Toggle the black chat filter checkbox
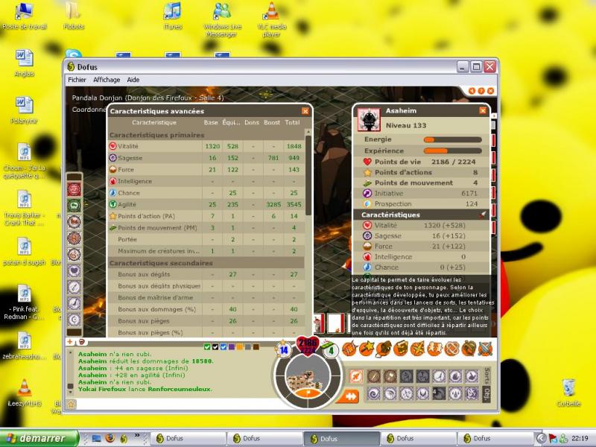Viewport: 596px width, 447px height. coord(215,346)
